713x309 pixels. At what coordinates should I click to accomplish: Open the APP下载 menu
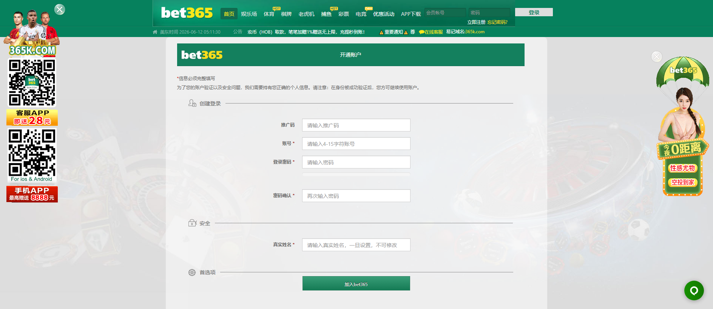(x=411, y=14)
